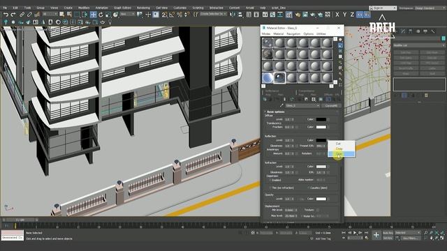The width and height of the screenshot is (447, 251).
Task: Open Material Editor Modes menu
Action: pyautogui.click(x=266, y=33)
